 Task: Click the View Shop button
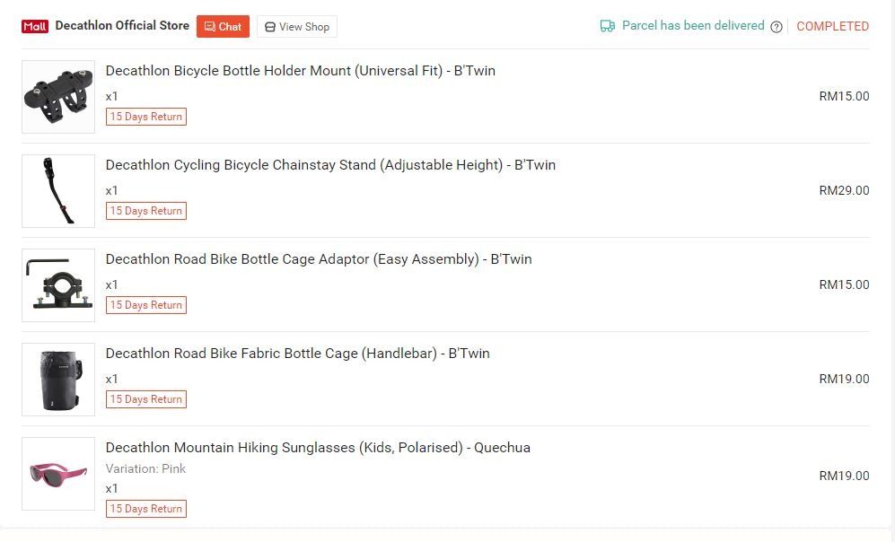click(x=297, y=27)
